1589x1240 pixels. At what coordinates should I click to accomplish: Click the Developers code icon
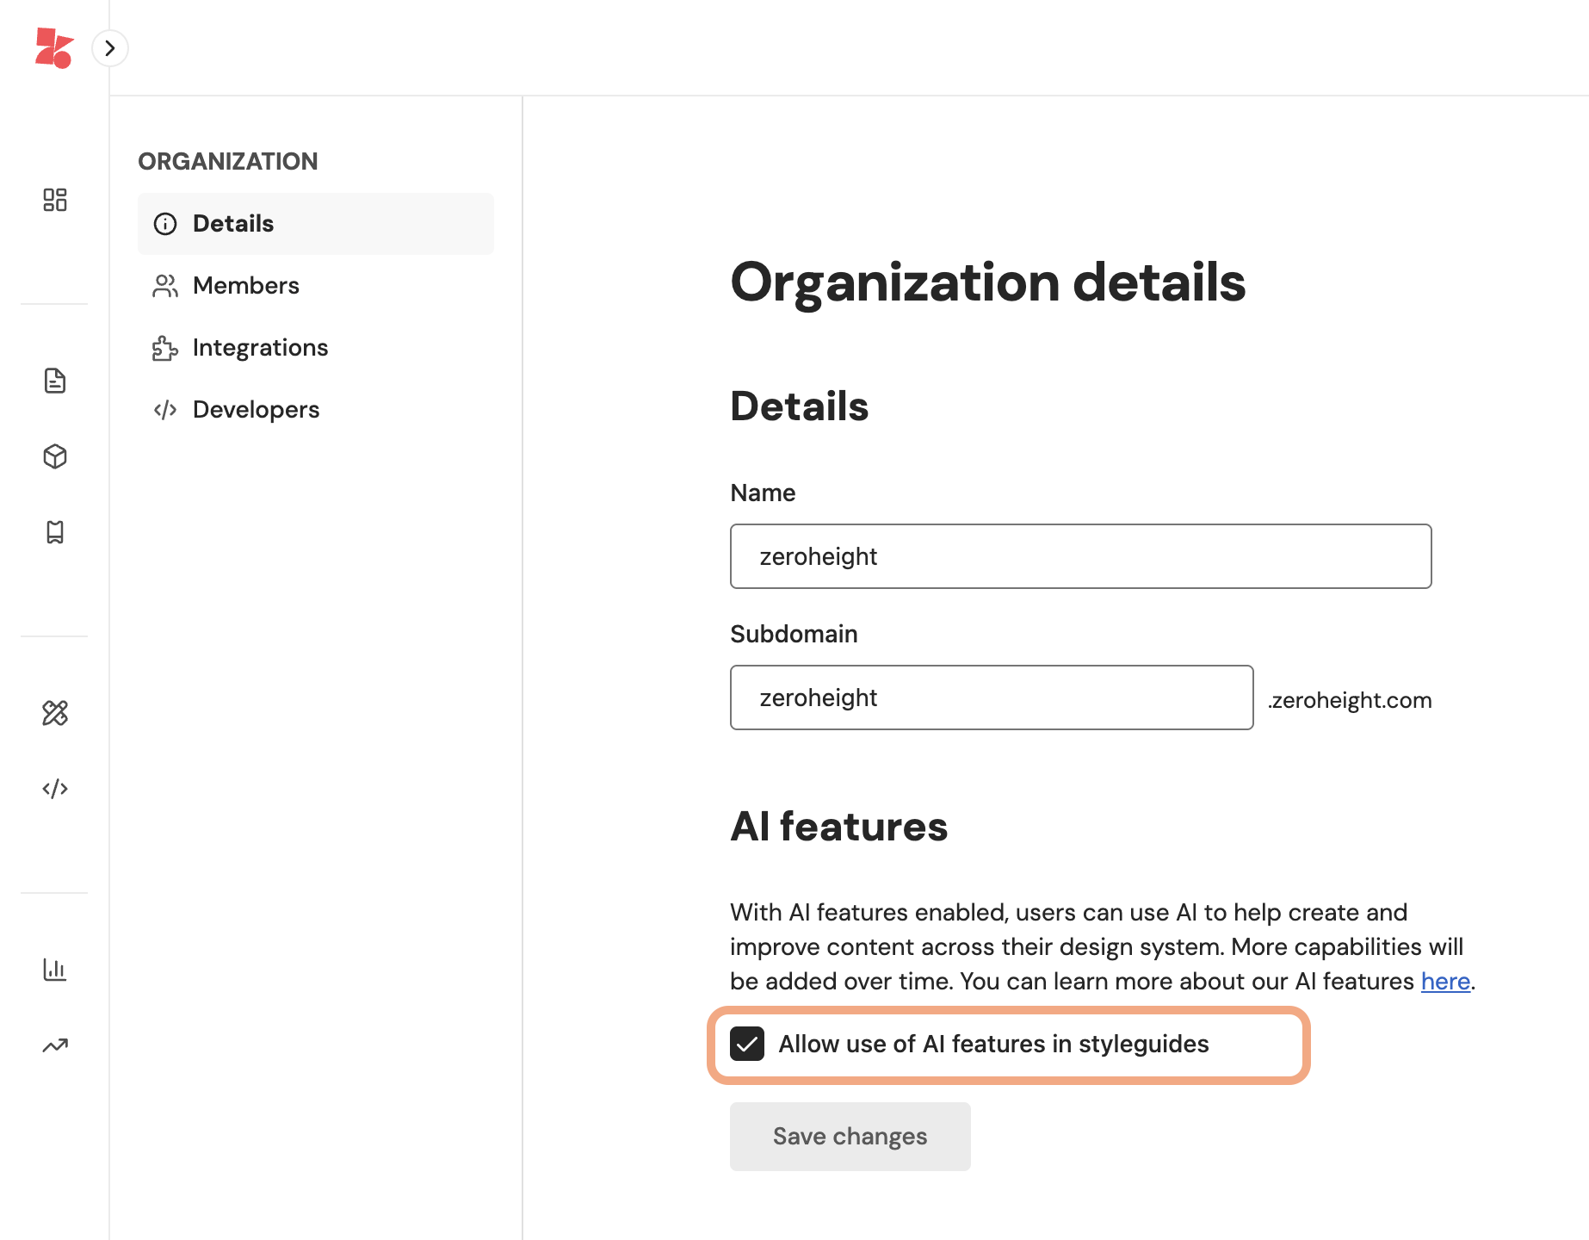pyautogui.click(x=165, y=410)
